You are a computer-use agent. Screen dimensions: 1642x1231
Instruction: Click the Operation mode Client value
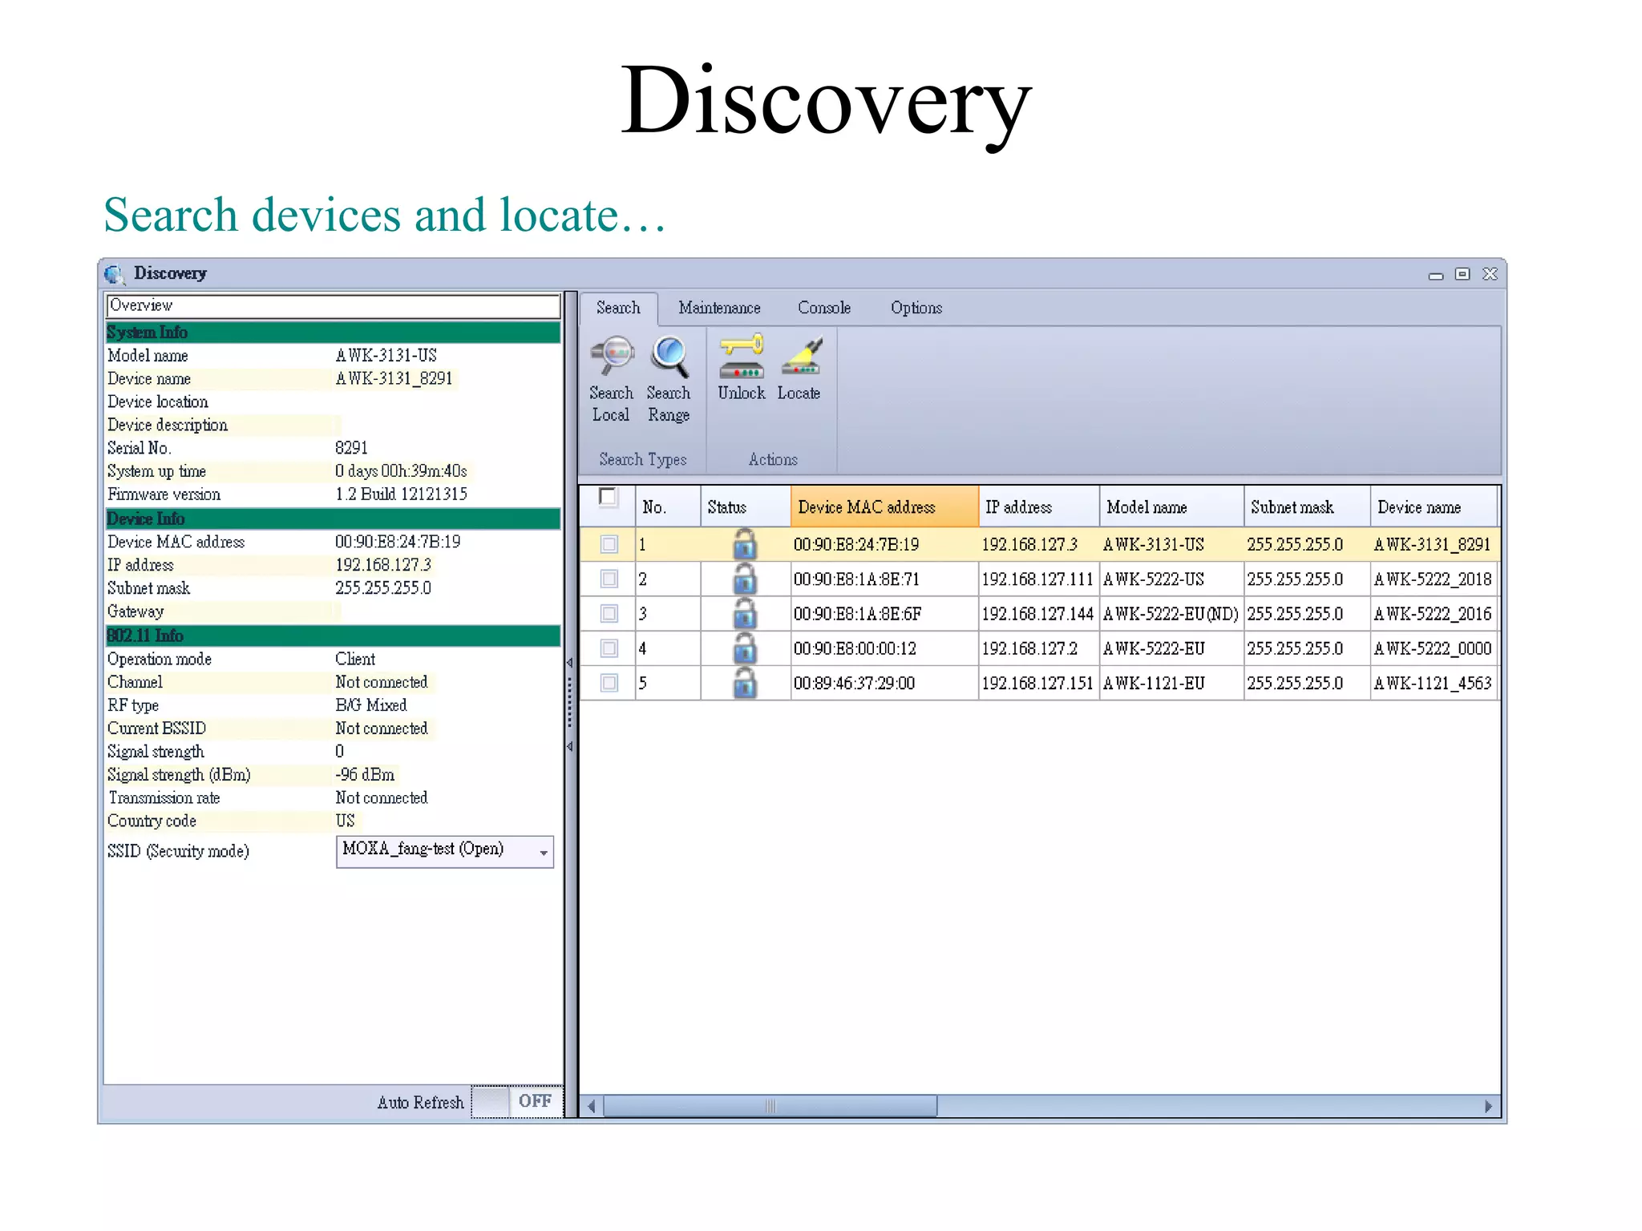[x=355, y=659]
